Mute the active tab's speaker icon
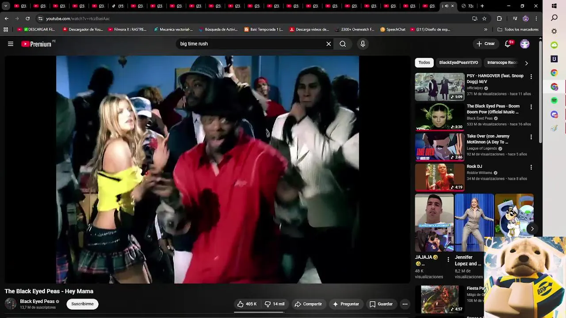566x318 pixels. point(446,6)
